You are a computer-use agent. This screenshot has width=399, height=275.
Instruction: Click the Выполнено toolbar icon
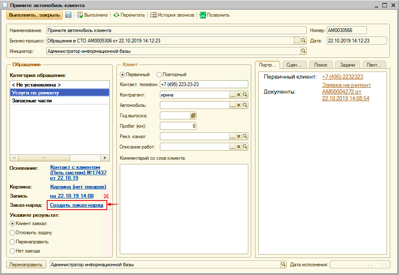[80, 15]
